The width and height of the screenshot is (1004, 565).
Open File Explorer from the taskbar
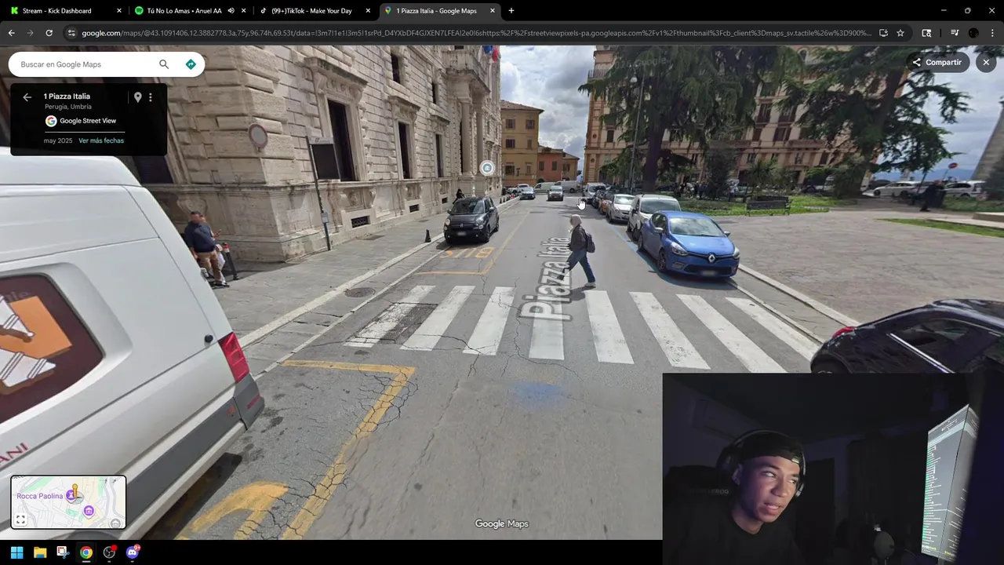tap(40, 552)
